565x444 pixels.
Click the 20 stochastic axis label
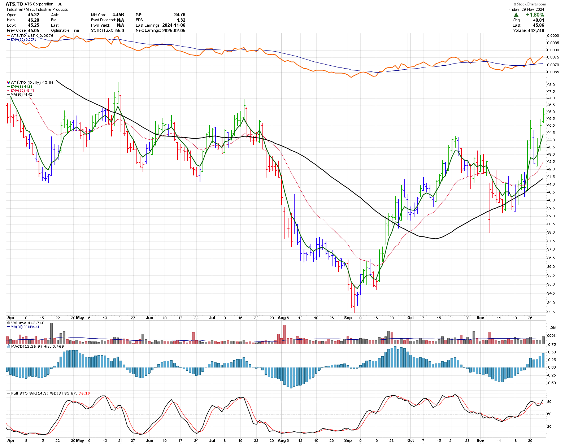pyautogui.click(x=549, y=427)
